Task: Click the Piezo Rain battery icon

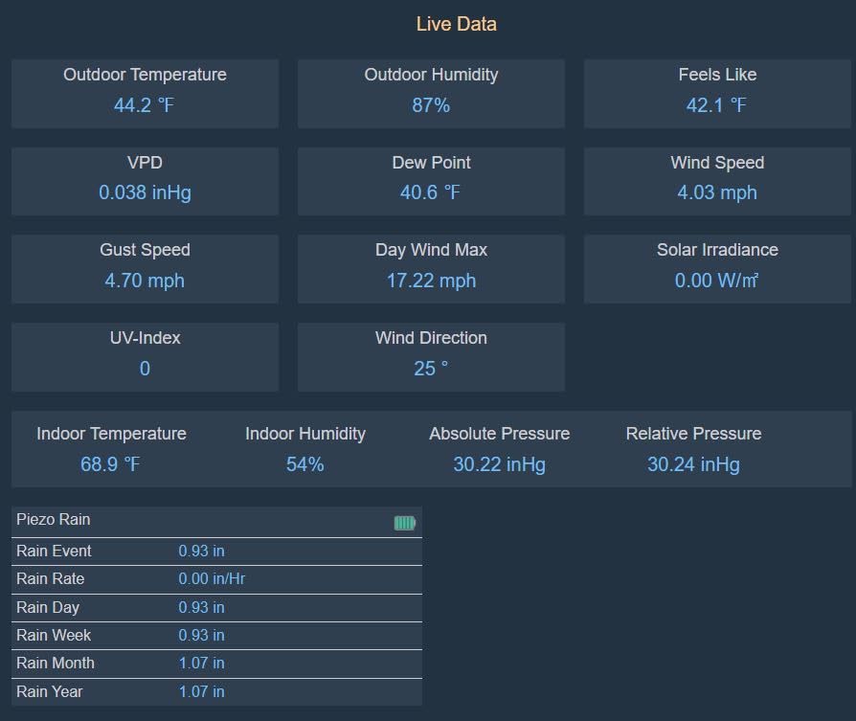Action: [x=405, y=523]
